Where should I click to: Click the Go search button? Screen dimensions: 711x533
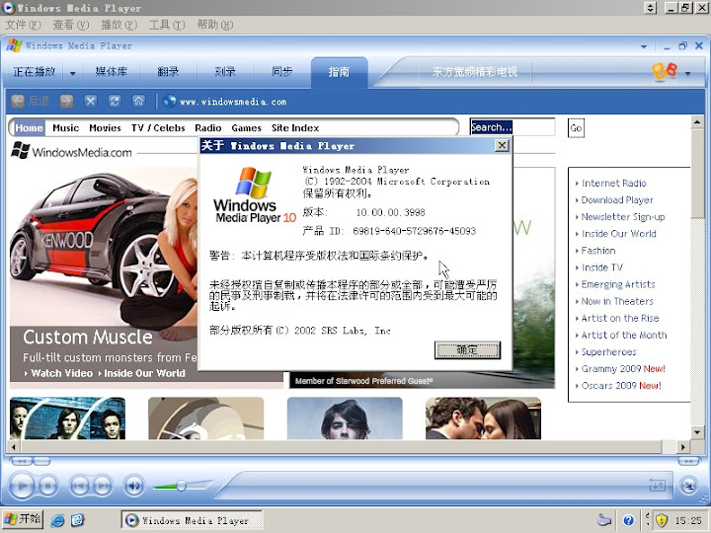[x=576, y=127]
